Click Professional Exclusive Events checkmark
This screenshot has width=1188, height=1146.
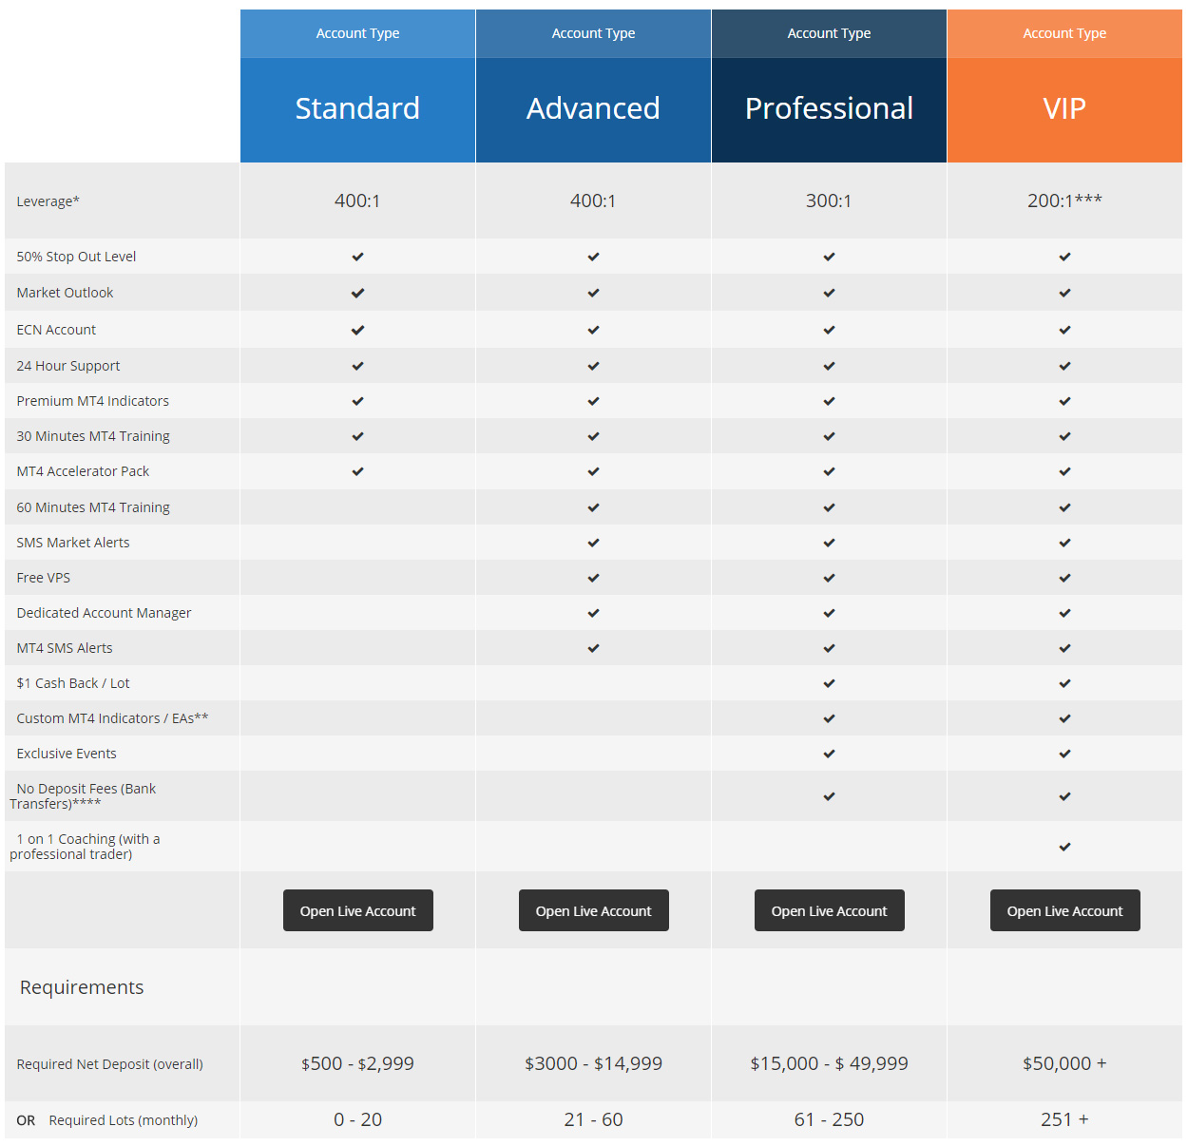[x=829, y=754]
